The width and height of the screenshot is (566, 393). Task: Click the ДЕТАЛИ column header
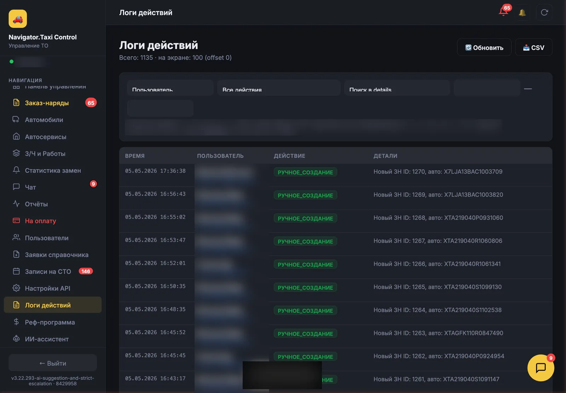(x=385, y=156)
